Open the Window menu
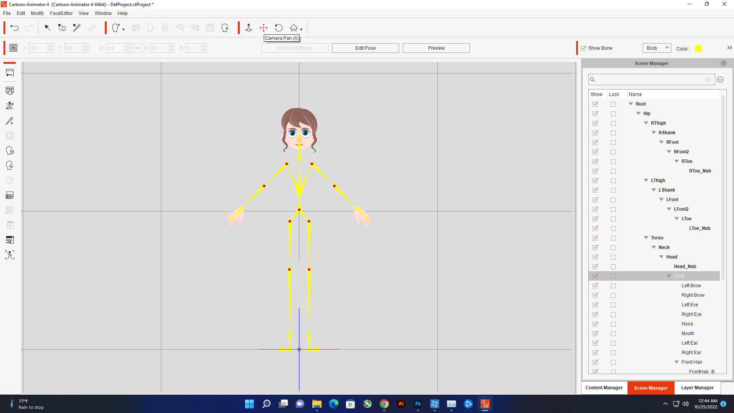This screenshot has height=413, width=734. 103,13
